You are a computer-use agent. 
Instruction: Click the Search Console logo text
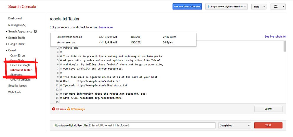click(22, 7)
